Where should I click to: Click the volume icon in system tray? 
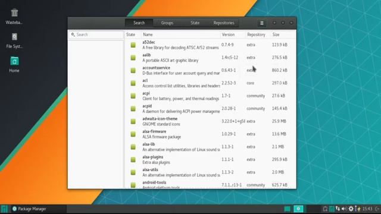344,209
